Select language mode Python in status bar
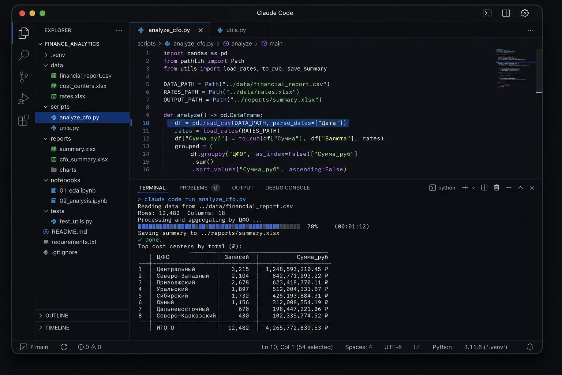 (442, 347)
